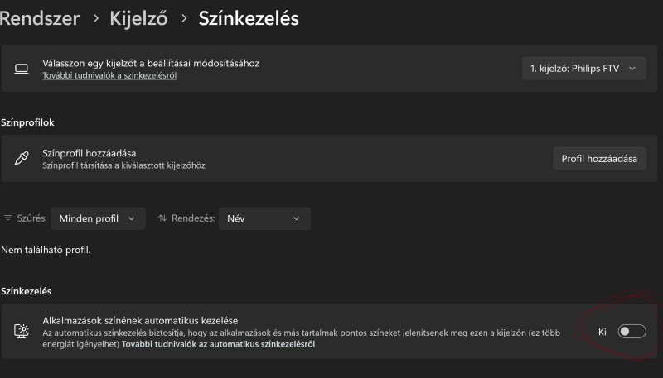
Task: Click chevron separator after Kijelző breadcrumb
Action: tap(184, 18)
